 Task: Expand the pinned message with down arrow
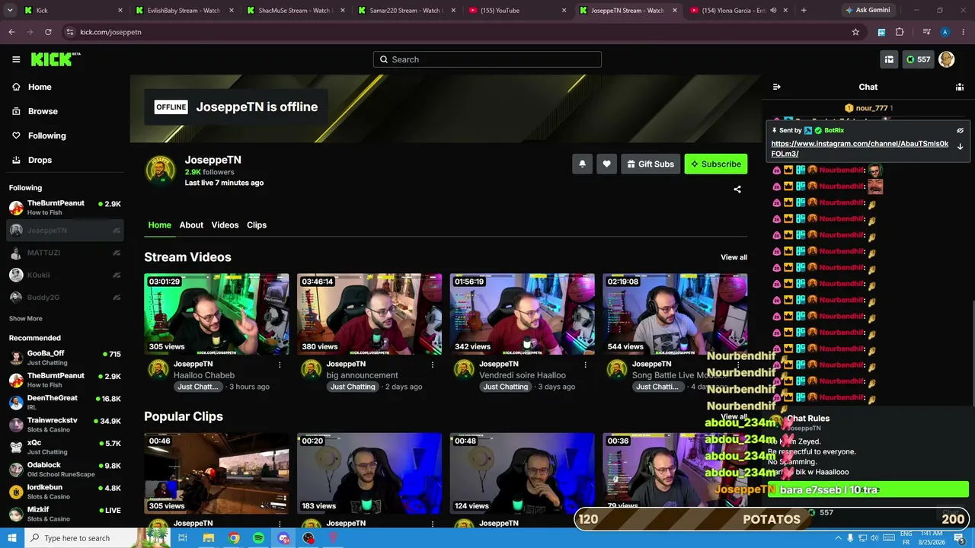960,146
